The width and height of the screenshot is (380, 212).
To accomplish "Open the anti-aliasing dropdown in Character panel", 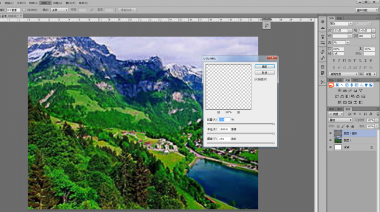I will pyautogui.click(x=370, y=74).
